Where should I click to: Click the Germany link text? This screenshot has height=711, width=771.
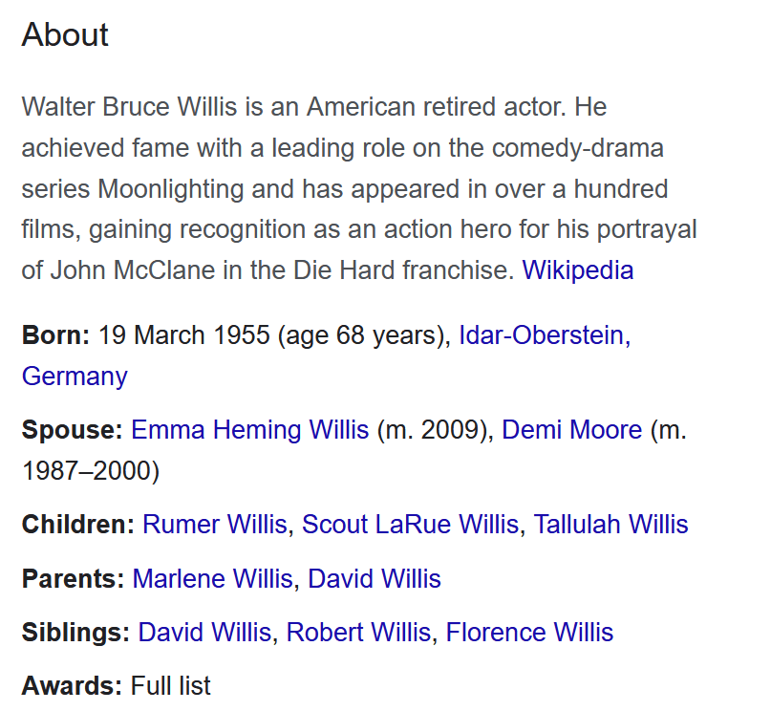point(75,377)
